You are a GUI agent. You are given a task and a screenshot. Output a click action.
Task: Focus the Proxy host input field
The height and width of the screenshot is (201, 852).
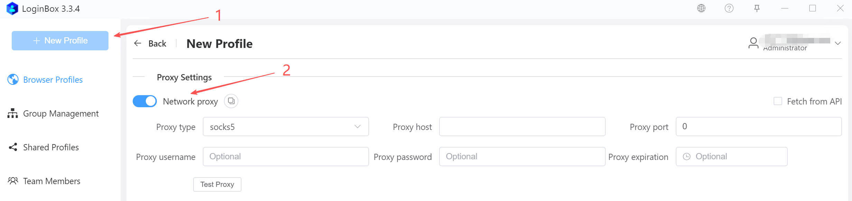click(522, 127)
